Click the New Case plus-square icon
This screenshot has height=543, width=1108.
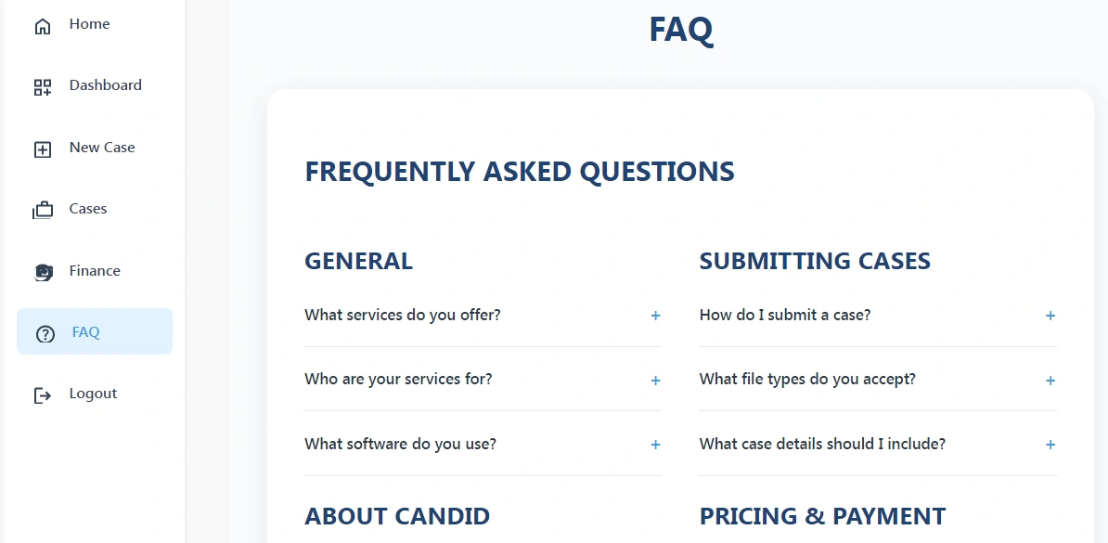[x=43, y=149]
